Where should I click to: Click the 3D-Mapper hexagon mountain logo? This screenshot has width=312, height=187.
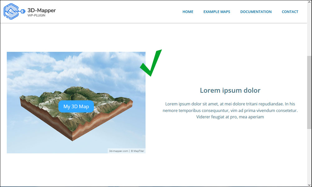click(x=11, y=11)
